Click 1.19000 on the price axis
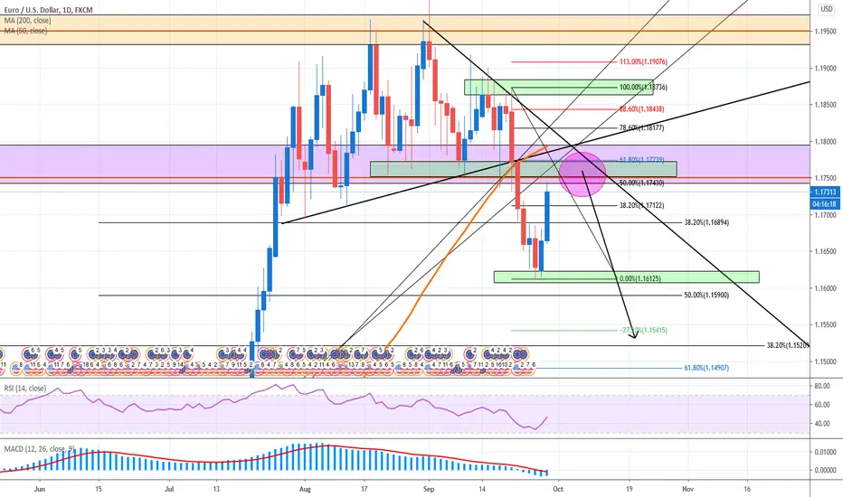Viewport: 843px width, 497px height. 825,69
